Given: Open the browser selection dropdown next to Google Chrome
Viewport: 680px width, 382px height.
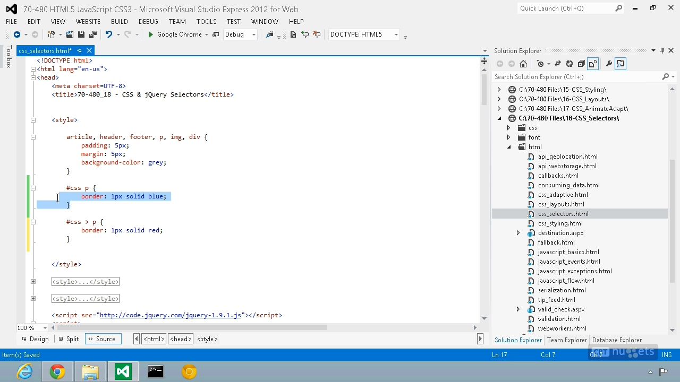Looking at the screenshot, I should pos(207,34).
